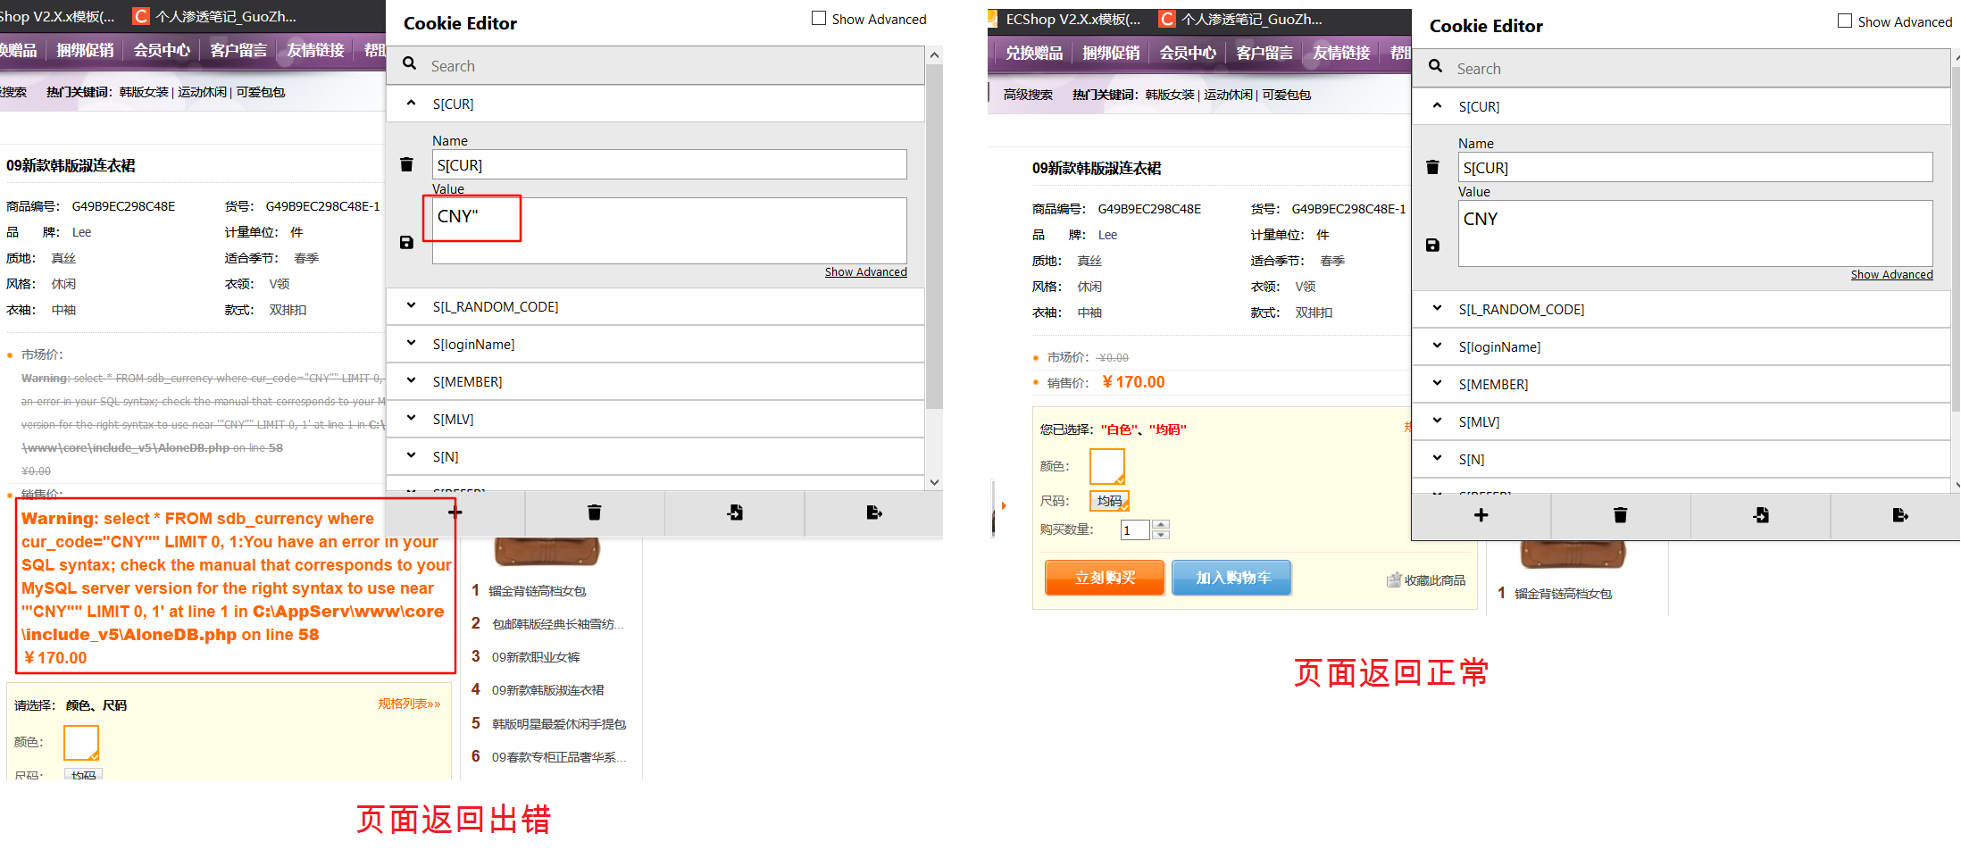This screenshot has width=1961, height=850.
Task: Click hot keyword 运动休闲 on right normal page
Action: click(x=1228, y=95)
